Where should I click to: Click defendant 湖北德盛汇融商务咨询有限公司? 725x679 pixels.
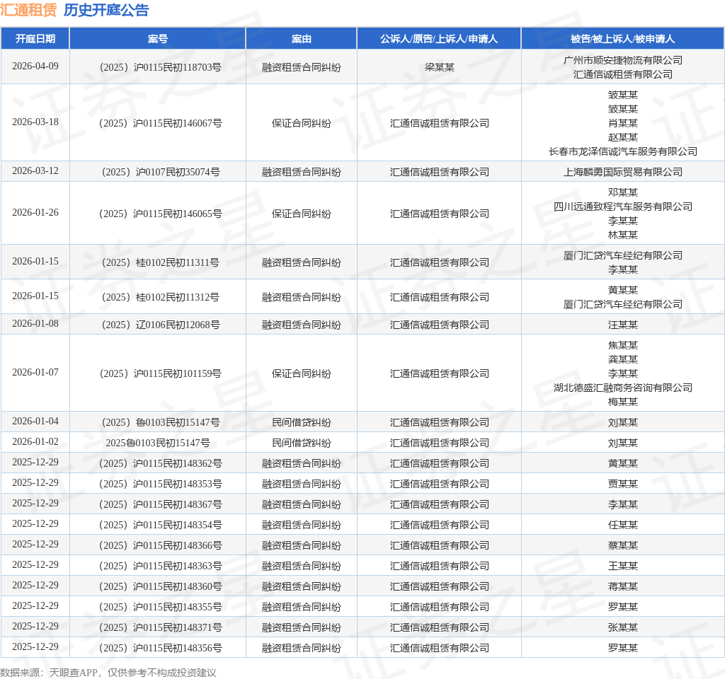[x=623, y=388]
